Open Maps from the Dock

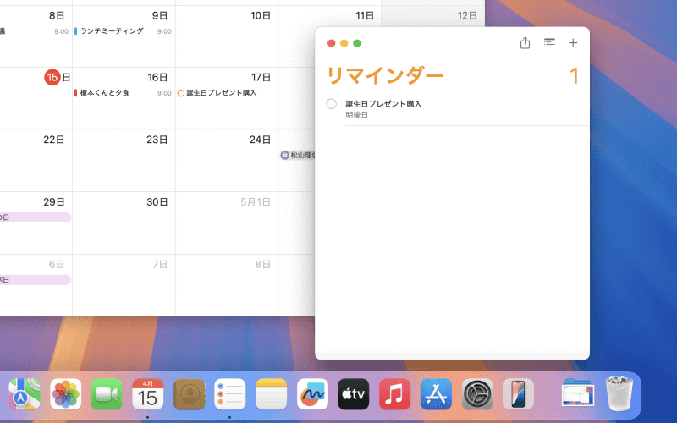click(25, 394)
